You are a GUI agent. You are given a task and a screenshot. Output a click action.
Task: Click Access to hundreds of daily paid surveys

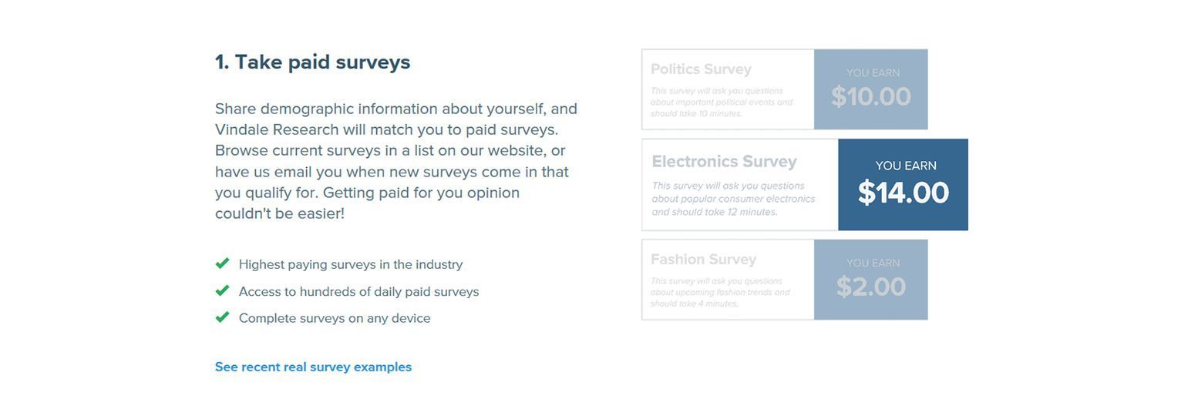pos(358,291)
